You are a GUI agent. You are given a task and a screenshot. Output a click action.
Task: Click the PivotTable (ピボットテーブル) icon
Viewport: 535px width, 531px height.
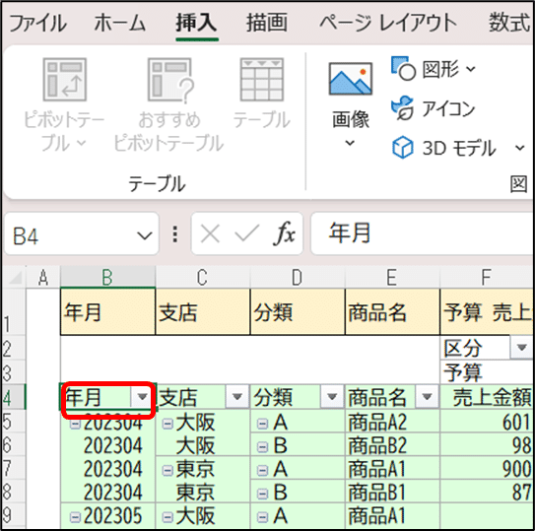64,79
